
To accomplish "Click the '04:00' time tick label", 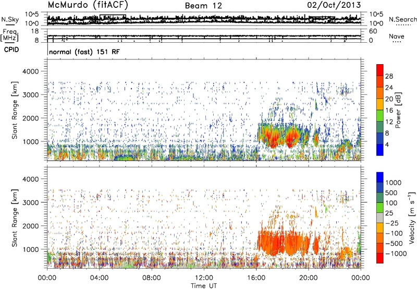I will pos(99,278).
